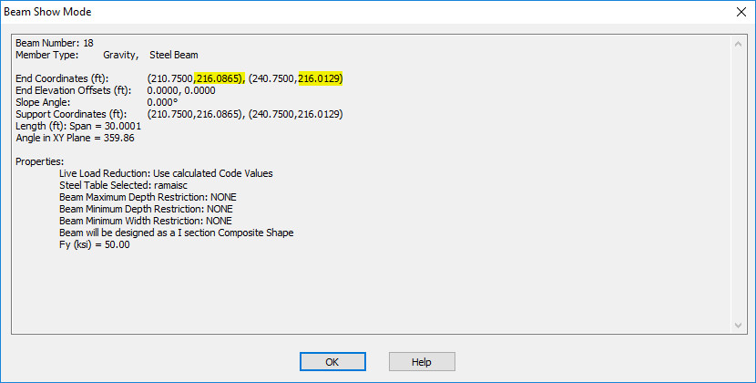Image resolution: width=756 pixels, height=383 pixels.
Task: Click highlighted value 216.0129)
Action: tap(321, 78)
